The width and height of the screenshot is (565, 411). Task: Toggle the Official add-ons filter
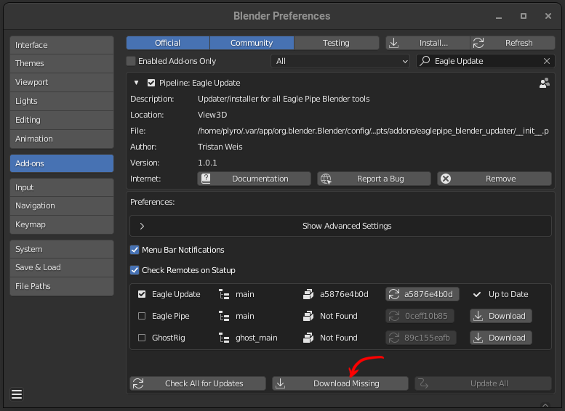pyautogui.click(x=168, y=43)
